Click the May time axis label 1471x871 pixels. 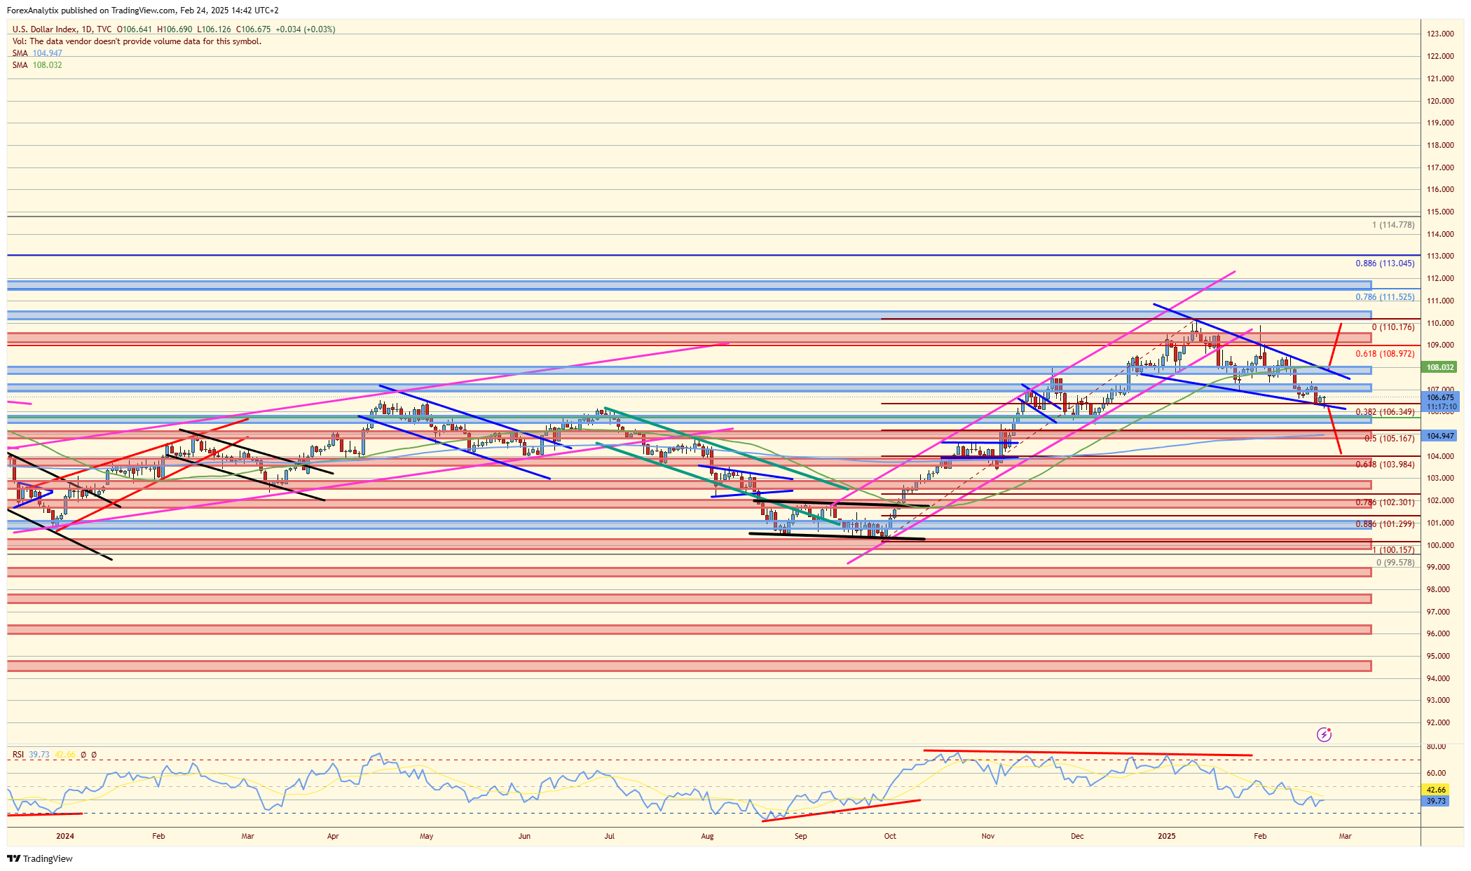(426, 836)
